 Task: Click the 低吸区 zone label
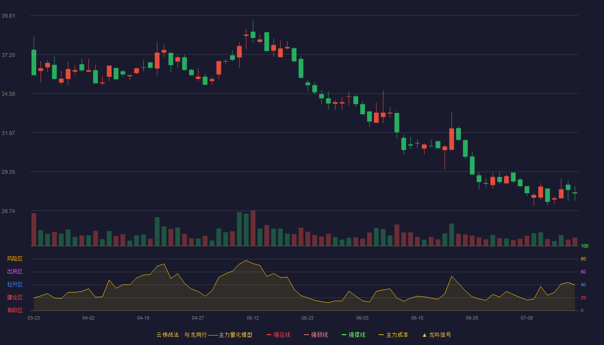pyautogui.click(x=15, y=310)
